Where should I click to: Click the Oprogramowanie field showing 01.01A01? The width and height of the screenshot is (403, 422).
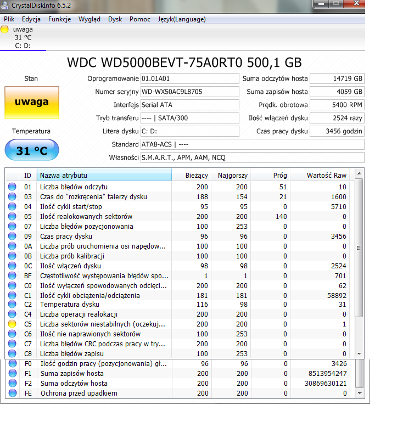(190, 78)
